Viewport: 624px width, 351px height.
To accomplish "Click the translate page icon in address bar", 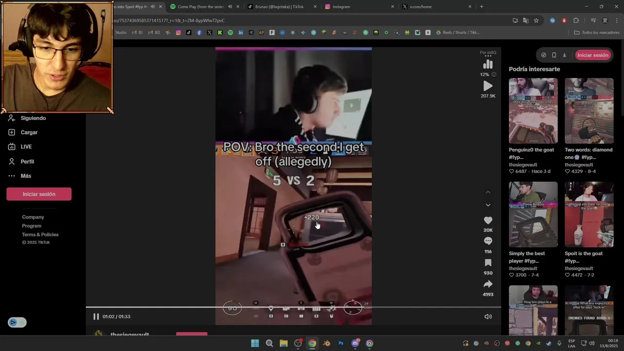I will (x=526, y=20).
